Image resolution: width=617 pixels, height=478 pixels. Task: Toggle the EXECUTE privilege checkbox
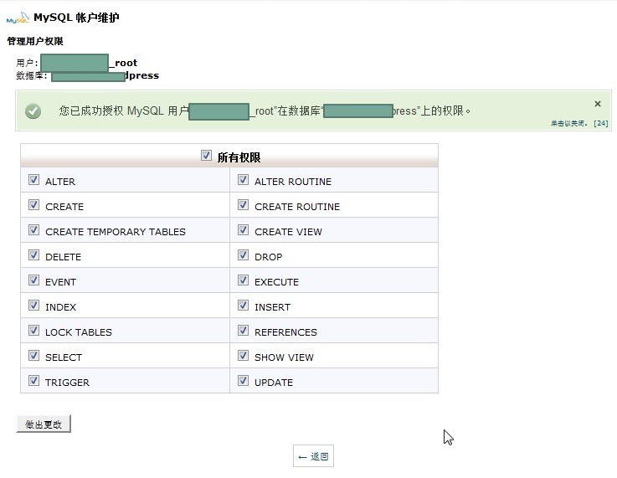coord(243,280)
